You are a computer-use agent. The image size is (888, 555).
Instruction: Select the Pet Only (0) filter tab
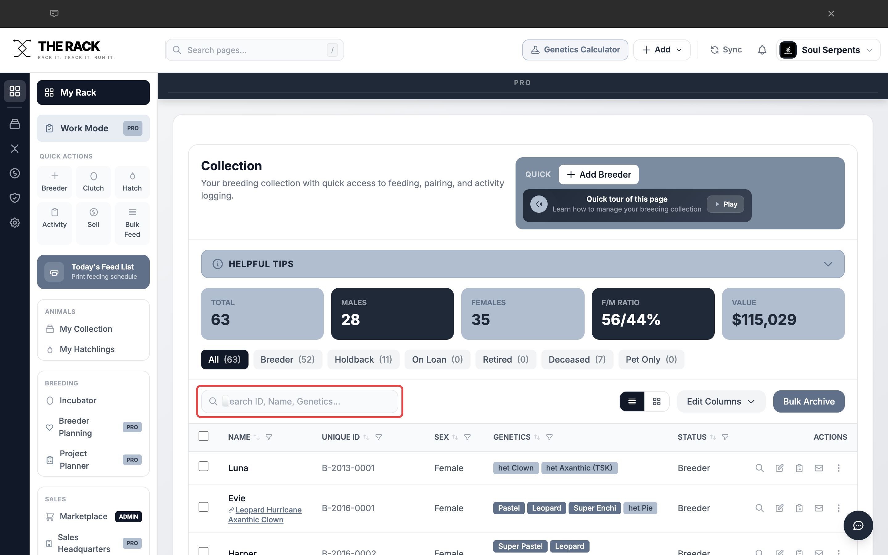[x=651, y=359]
